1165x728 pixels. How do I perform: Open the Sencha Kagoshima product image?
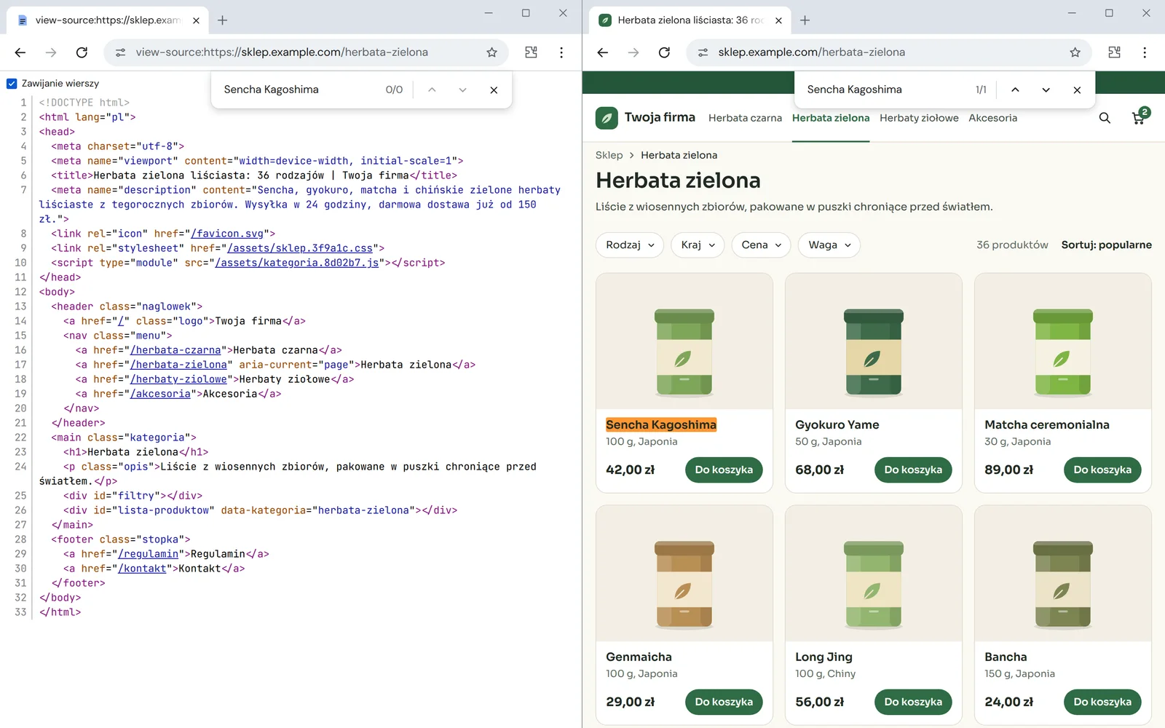(684, 341)
